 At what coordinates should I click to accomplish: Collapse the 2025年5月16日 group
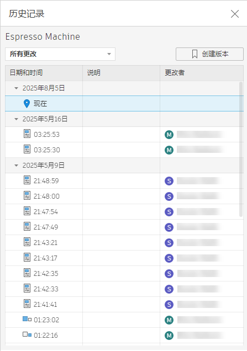(x=16, y=119)
